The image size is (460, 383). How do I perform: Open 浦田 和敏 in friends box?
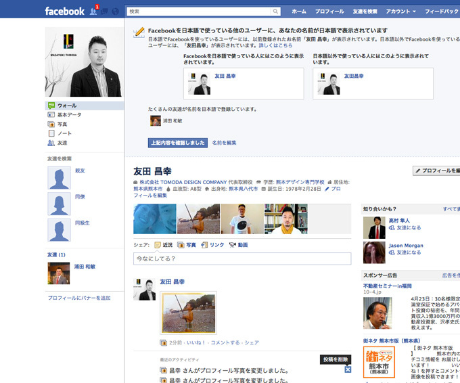85,267
